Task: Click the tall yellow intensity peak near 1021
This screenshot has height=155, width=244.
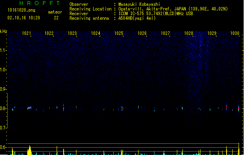Action: click(29, 150)
